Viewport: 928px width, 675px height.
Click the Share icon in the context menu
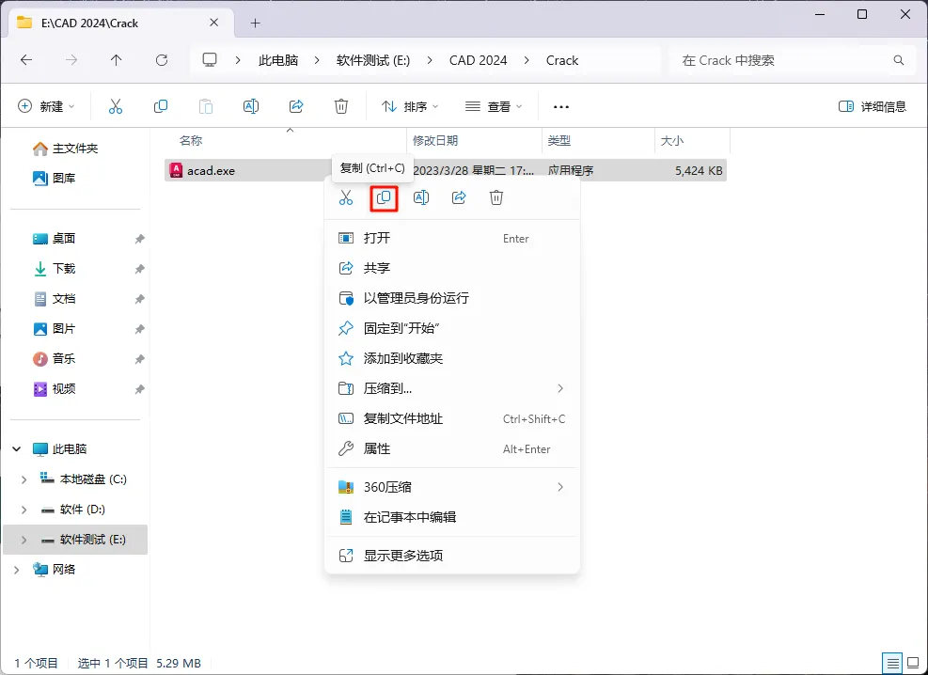coord(459,197)
